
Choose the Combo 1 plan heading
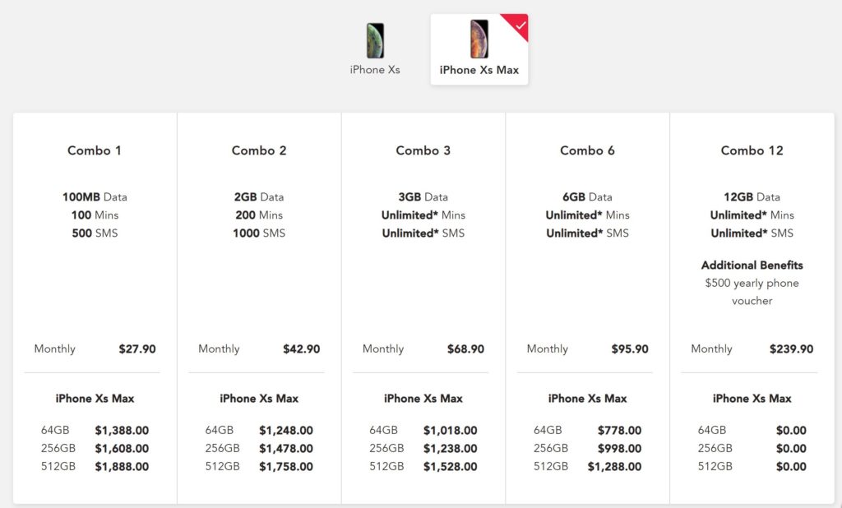click(95, 150)
